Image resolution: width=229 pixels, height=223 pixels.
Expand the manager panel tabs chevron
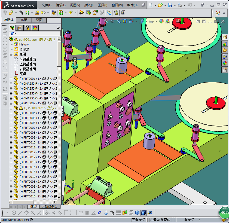(x=59, y=28)
